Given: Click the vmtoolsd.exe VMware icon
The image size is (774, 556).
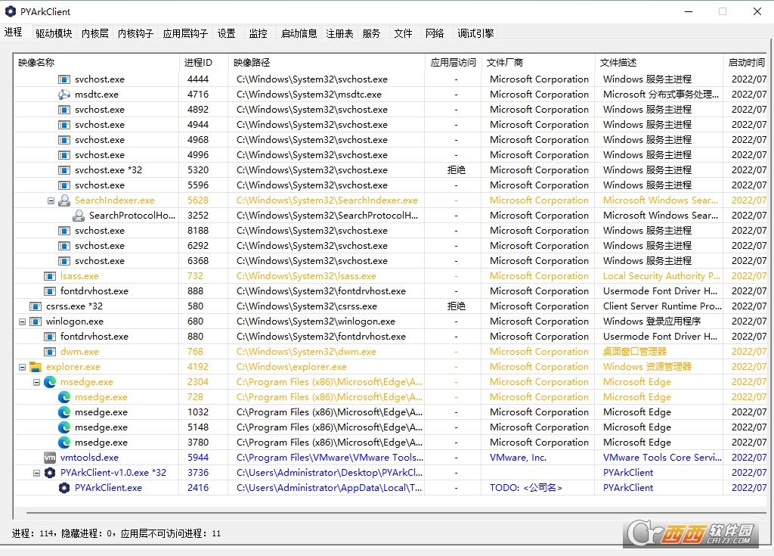Looking at the screenshot, I should pos(50,457).
